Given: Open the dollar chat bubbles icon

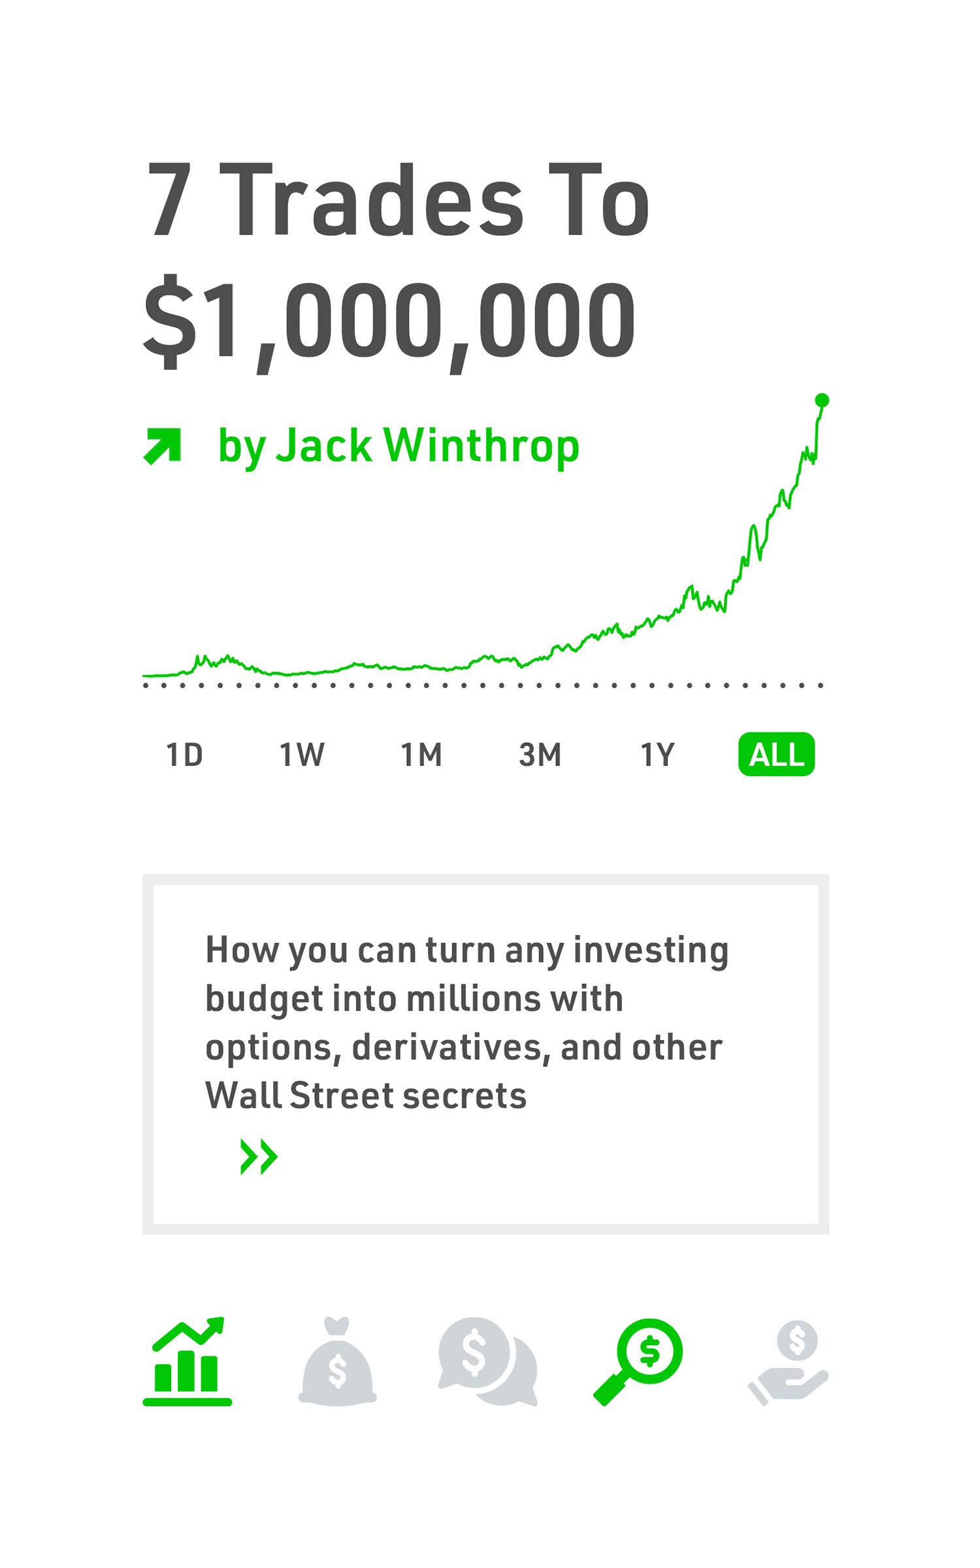Looking at the screenshot, I should coord(487,1362).
